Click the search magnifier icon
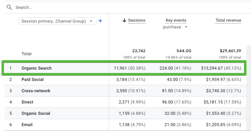 point(9,7)
